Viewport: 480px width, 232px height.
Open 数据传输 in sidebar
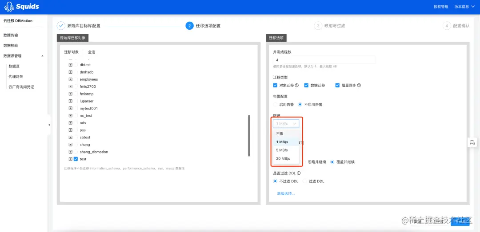coord(11,35)
